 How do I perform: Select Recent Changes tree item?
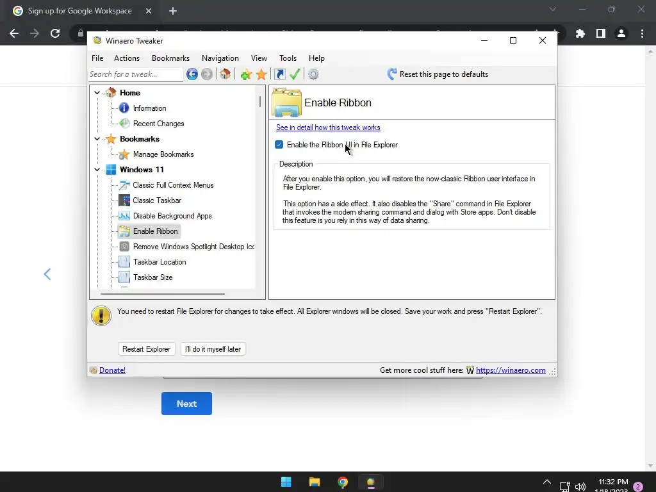[x=159, y=124]
